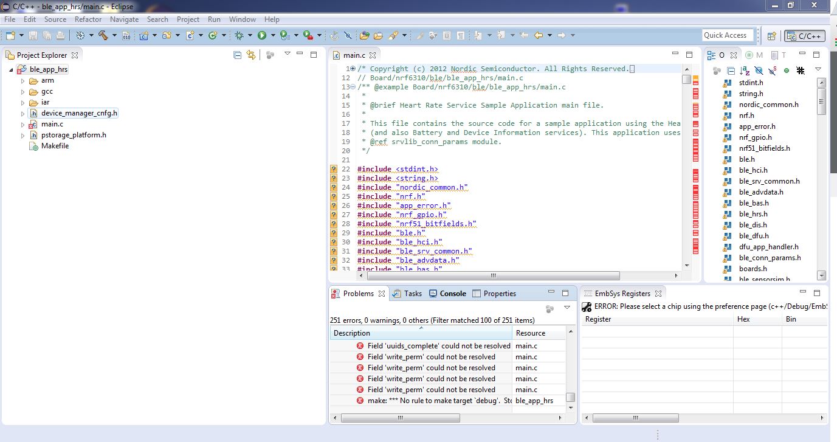Image resolution: width=837 pixels, height=442 pixels.
Task: Open the Debug button dropdown arrow
Action: click(250, 35)
